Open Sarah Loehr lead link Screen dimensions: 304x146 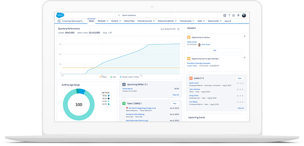pos(194,83)
